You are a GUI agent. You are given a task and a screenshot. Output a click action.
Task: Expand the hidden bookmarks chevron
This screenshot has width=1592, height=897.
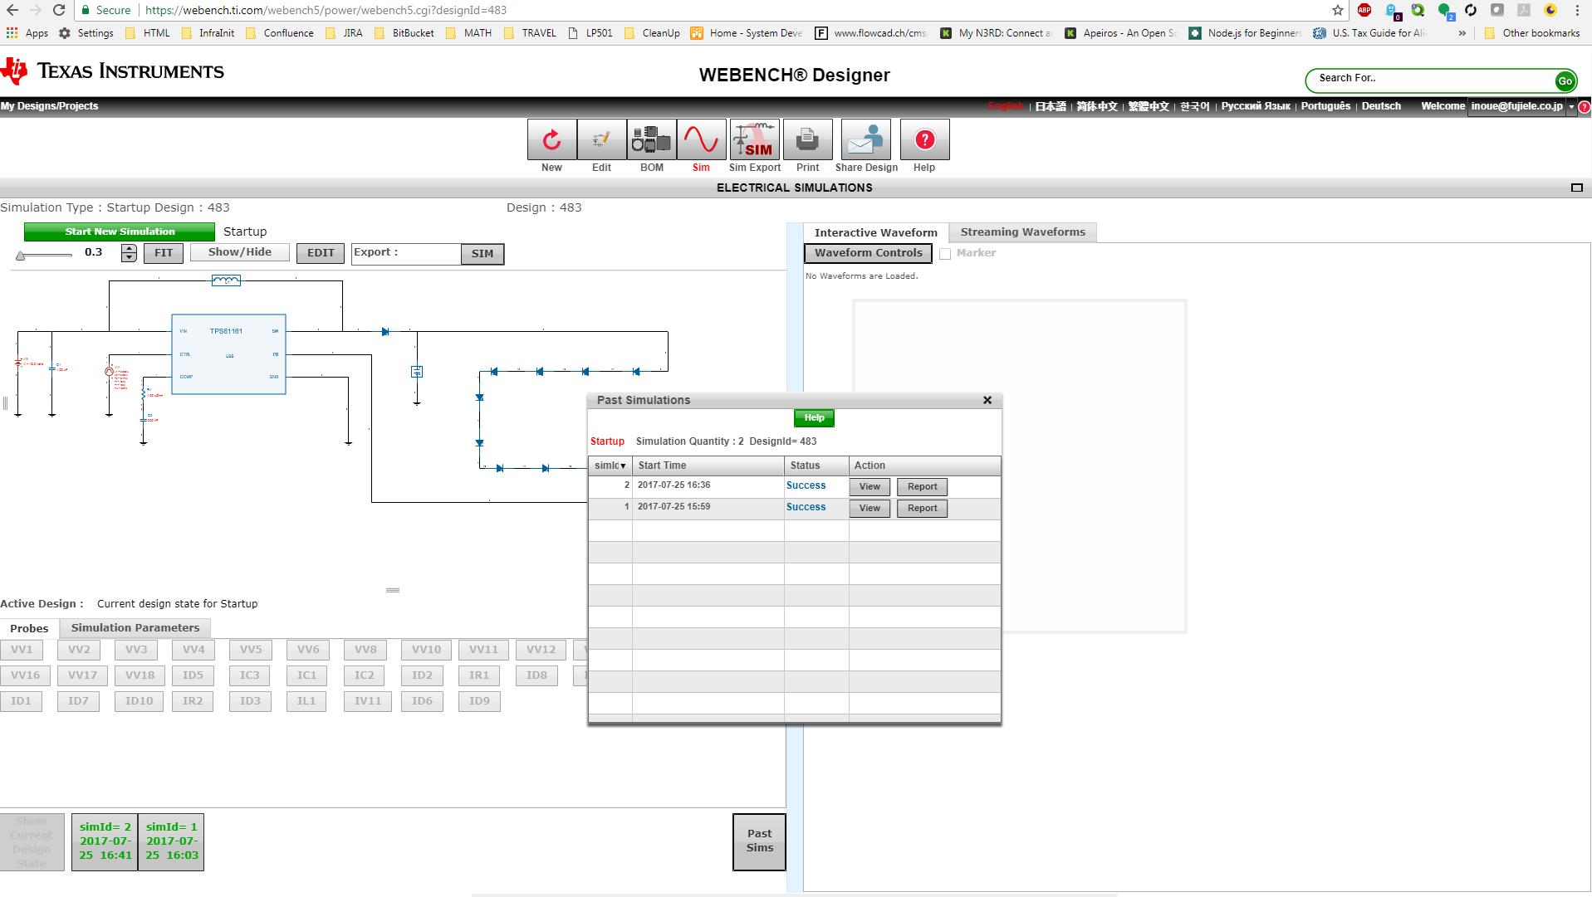[1462, 33]
